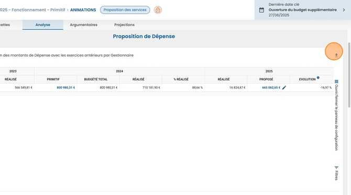
Task: Click the pencil edit icon beside 665 062,65 €
Action: [284, 87]
